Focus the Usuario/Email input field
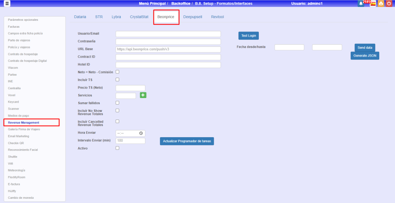 coord(168,34)
